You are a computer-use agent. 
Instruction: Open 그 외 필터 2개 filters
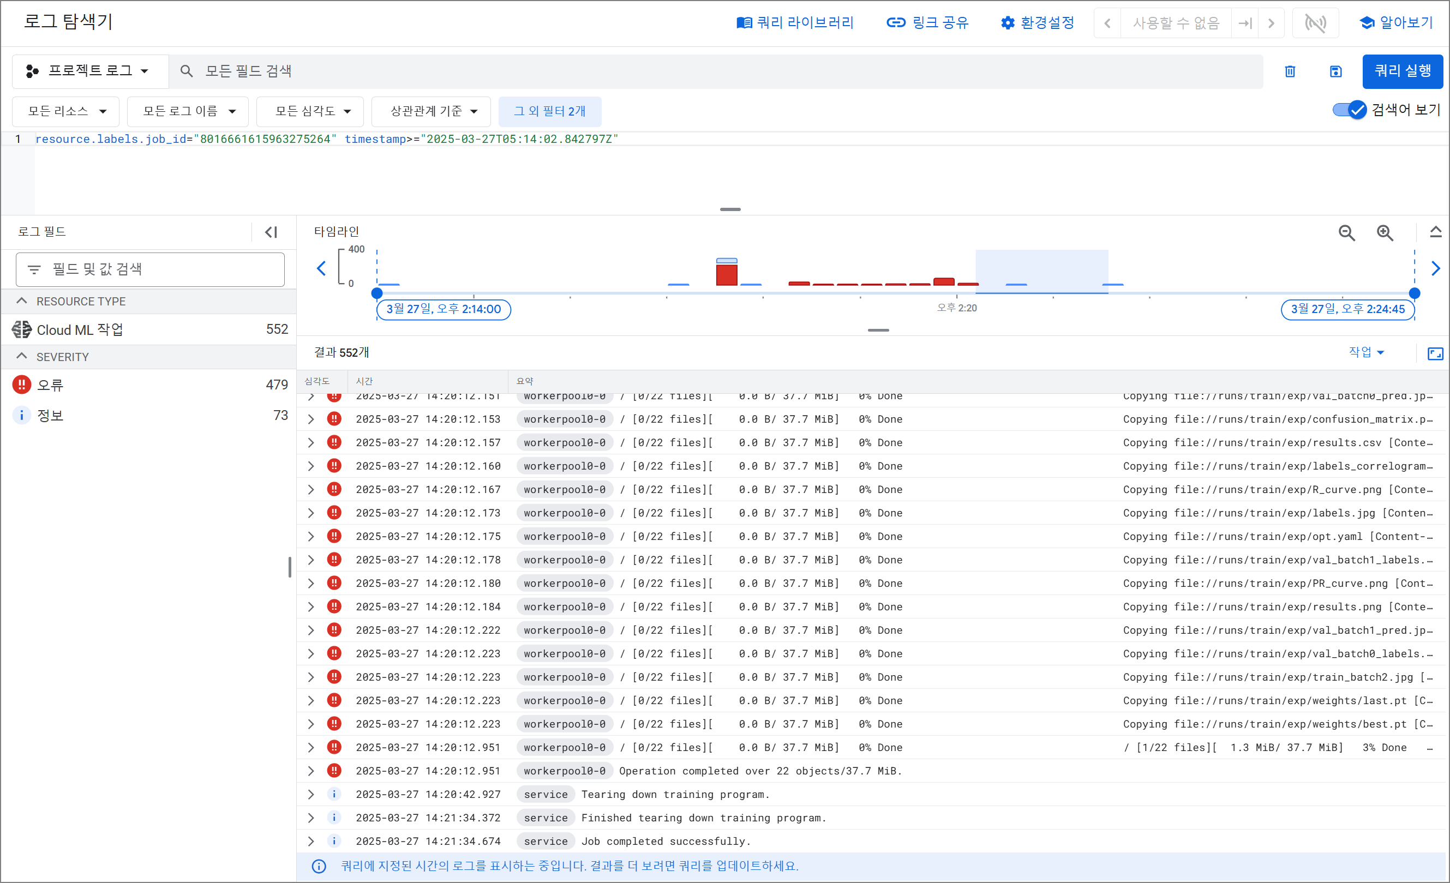click(x=549, y=111)
